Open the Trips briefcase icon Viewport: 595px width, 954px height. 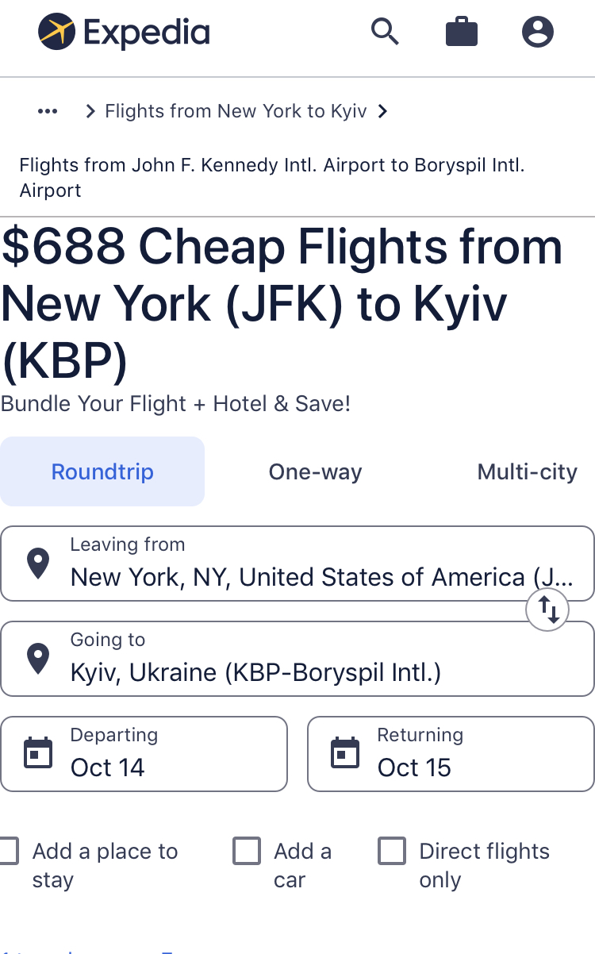(462, 33)
